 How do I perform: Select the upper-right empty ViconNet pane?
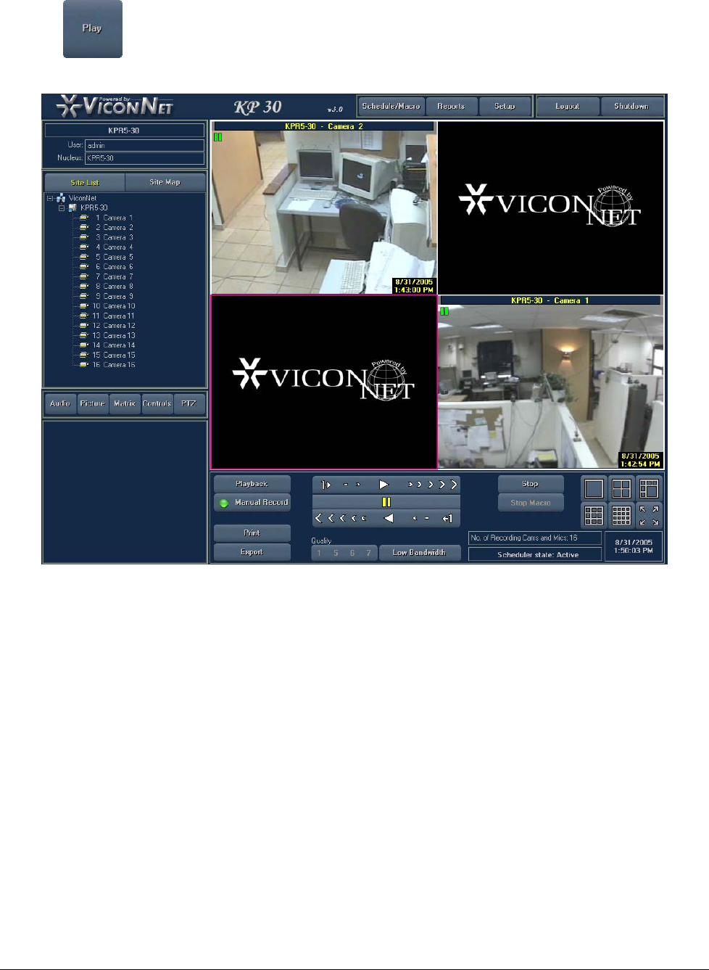[x=551, y=207]
